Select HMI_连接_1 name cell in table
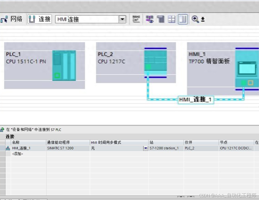The image size is (259, 200). click(x=28, y=148)
